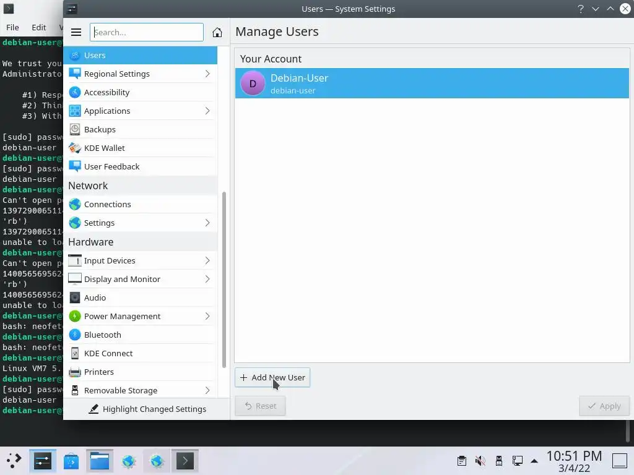Click the Printers icon
Image resolution: width=634 pixels, height=475 pixels.
click(x=75, y=372)
